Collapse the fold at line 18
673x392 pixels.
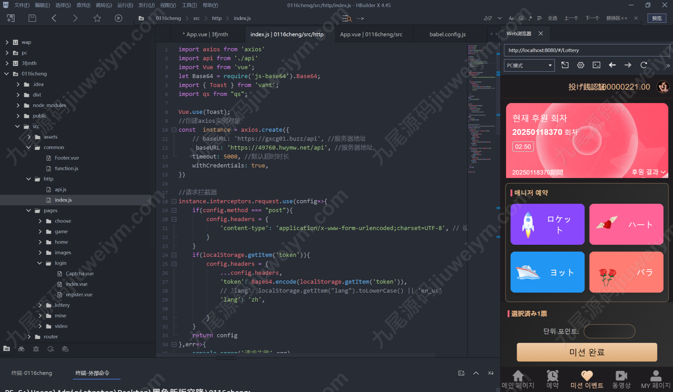[174, 201]
